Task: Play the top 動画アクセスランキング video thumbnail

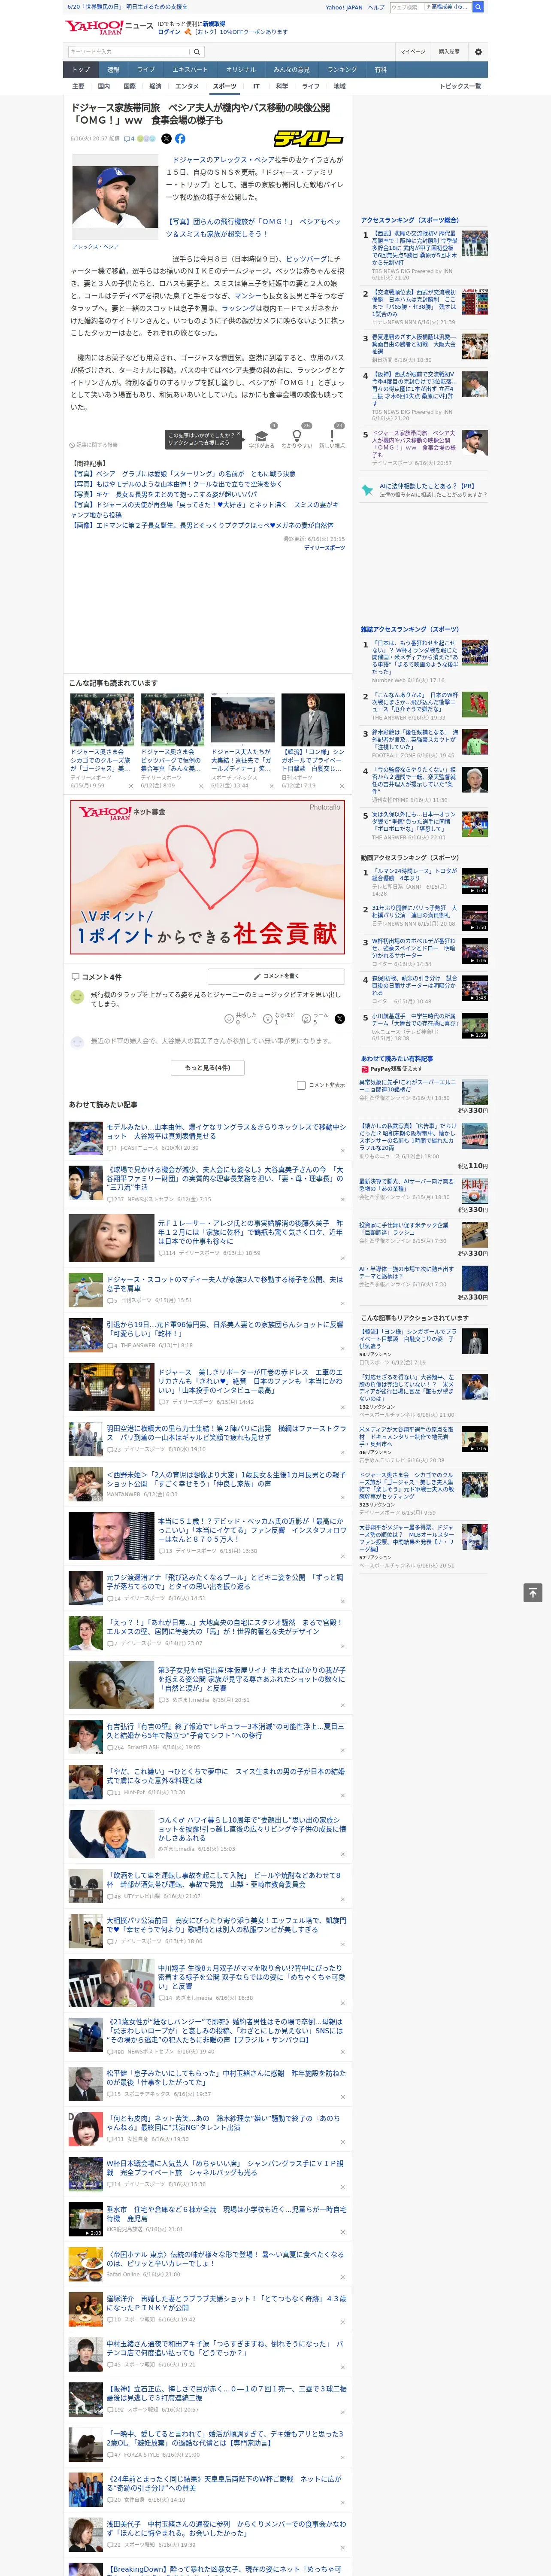Action: coord(475,881)
